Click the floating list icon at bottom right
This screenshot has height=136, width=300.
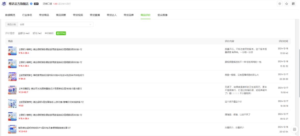click(294, 129)
